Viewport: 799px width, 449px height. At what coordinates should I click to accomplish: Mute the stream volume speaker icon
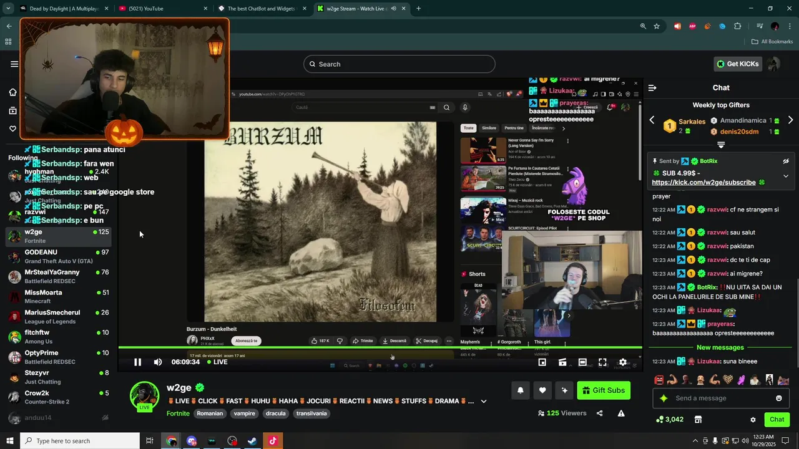pos(158,362)
